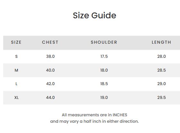Click chest value 42.0
180x133 pixels.
(50, 84)
